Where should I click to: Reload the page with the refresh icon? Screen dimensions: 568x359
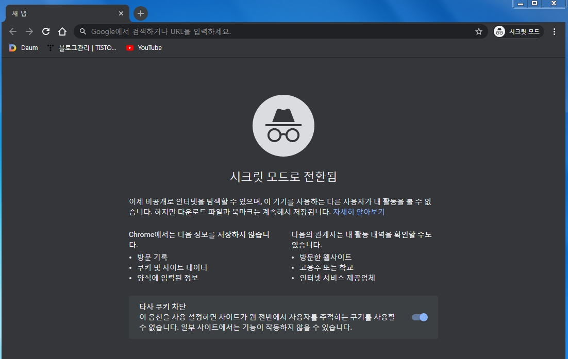(x=46, y=31)
